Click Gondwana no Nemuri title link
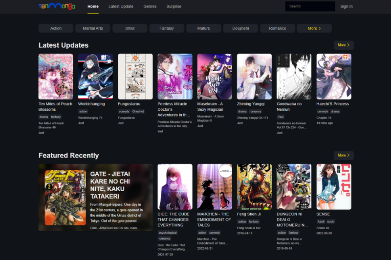Image resolution: width=391 pixels, height=260 pixels. 289,107
